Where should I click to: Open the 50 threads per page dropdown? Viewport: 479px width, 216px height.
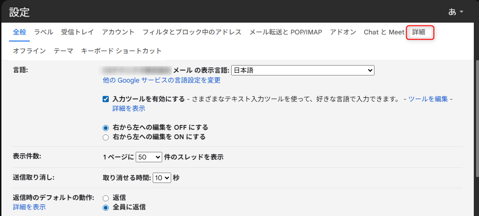[148, 157]
